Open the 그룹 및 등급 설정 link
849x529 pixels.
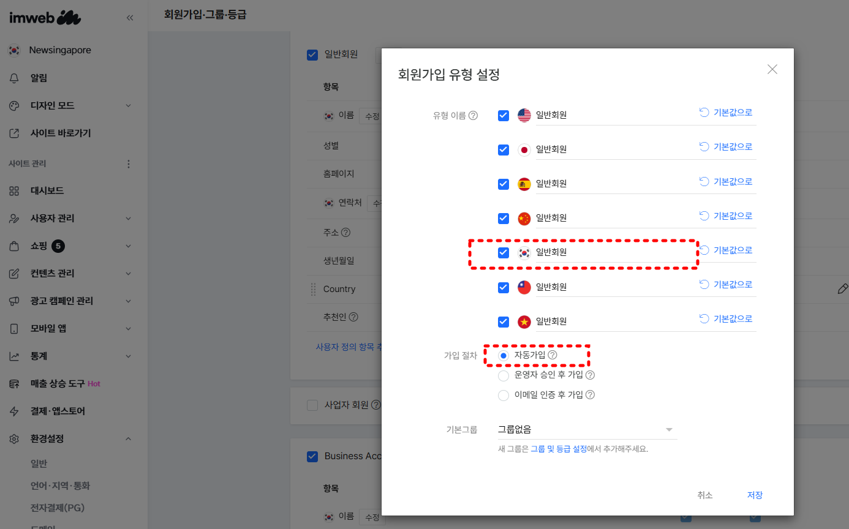pos(559,449)
